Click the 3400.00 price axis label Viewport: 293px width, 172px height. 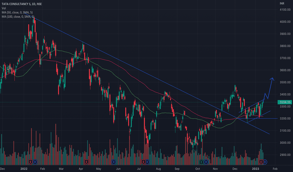[285, 94]
